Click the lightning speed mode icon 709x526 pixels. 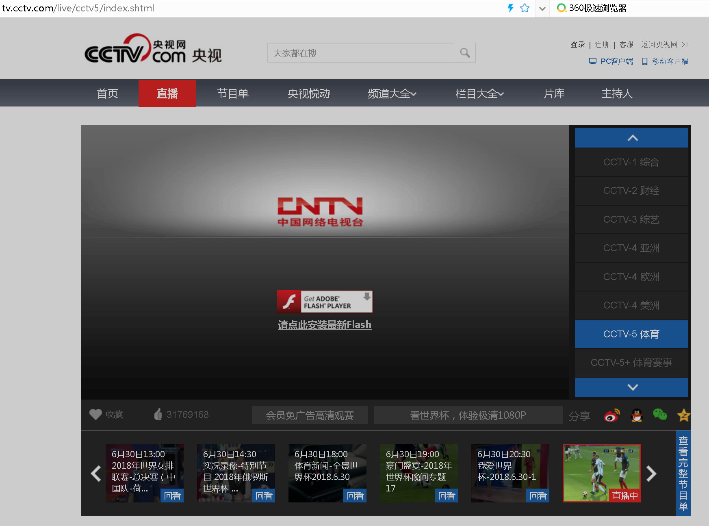click(x=510, y=8)
